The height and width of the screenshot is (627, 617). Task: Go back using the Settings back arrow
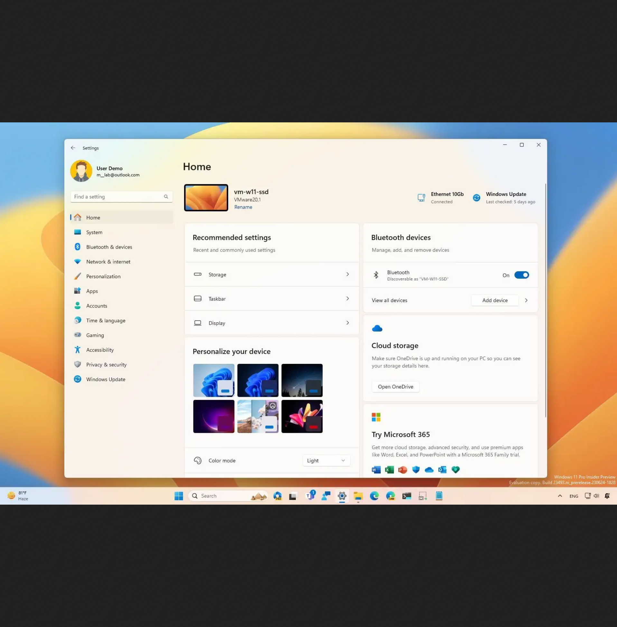pos(73,148)
